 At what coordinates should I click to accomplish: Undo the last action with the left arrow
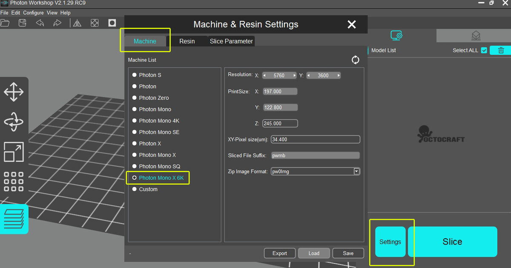pyautogui.click(x=40, y=23)
